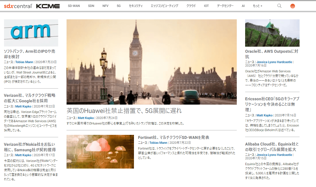Screen dimensions: 316x187
Task: Open the green hillside Oracle thumbnail
Action: (x=272, y=33)
